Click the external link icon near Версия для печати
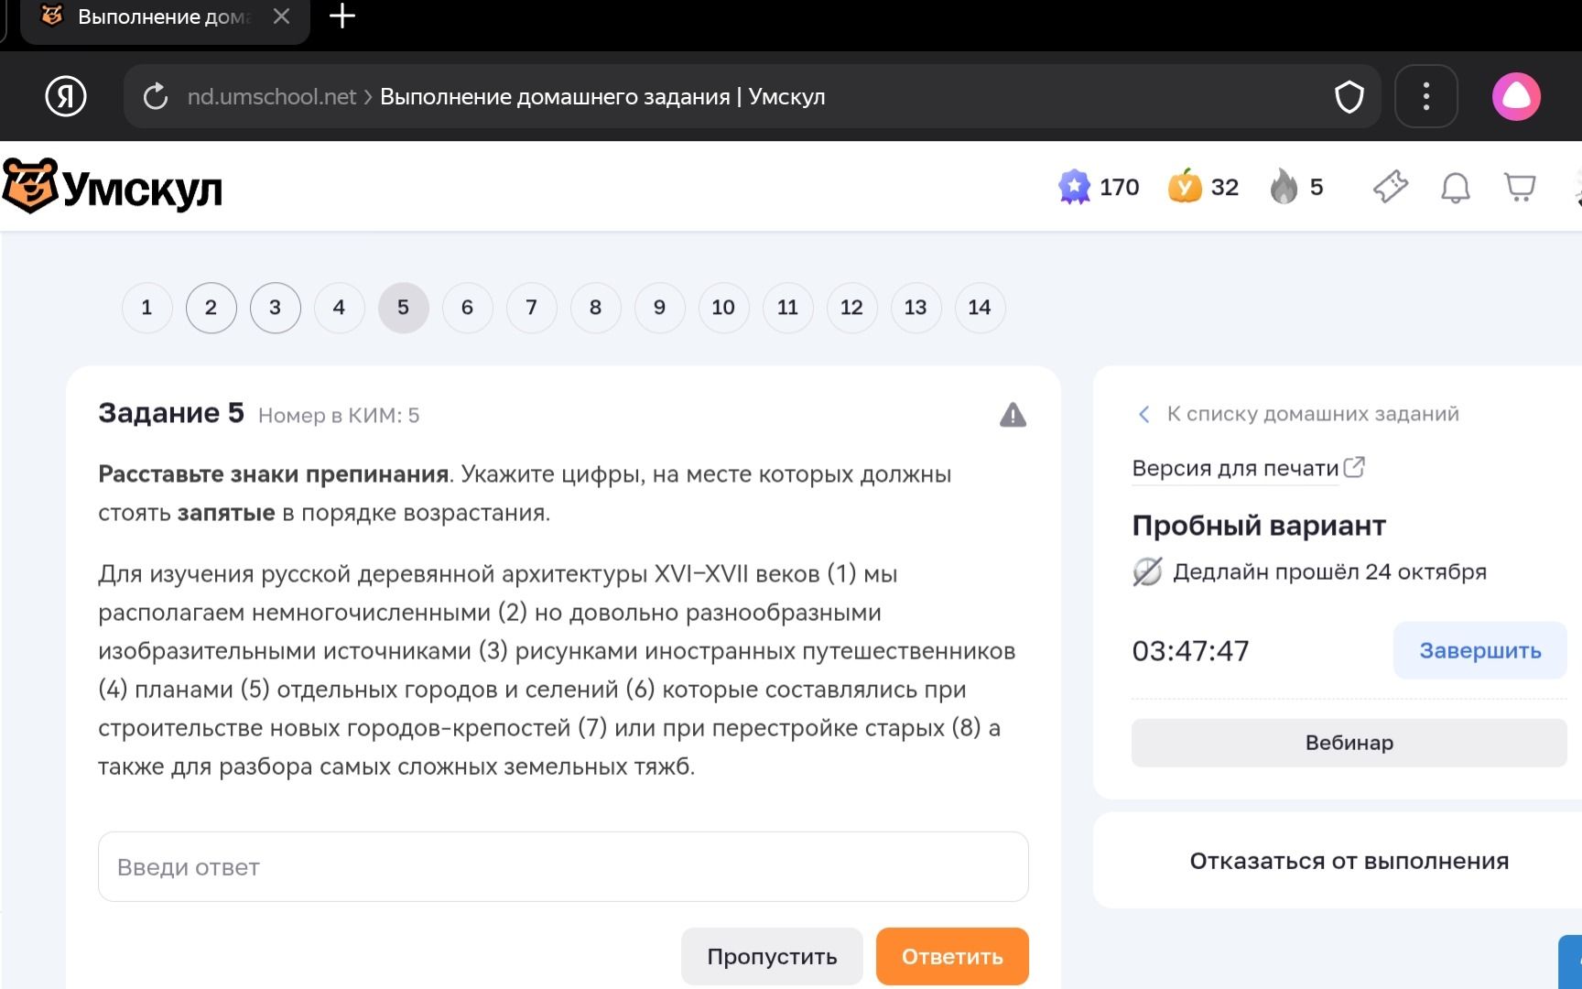Image resolution: width=1582 pixels, height=989 pixels. point(1353,467)
